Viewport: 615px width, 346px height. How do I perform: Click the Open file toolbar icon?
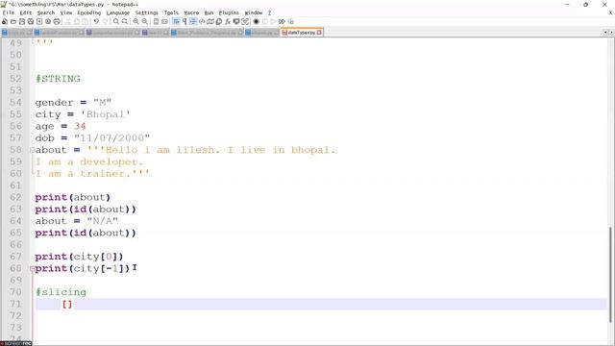[13, 21]
